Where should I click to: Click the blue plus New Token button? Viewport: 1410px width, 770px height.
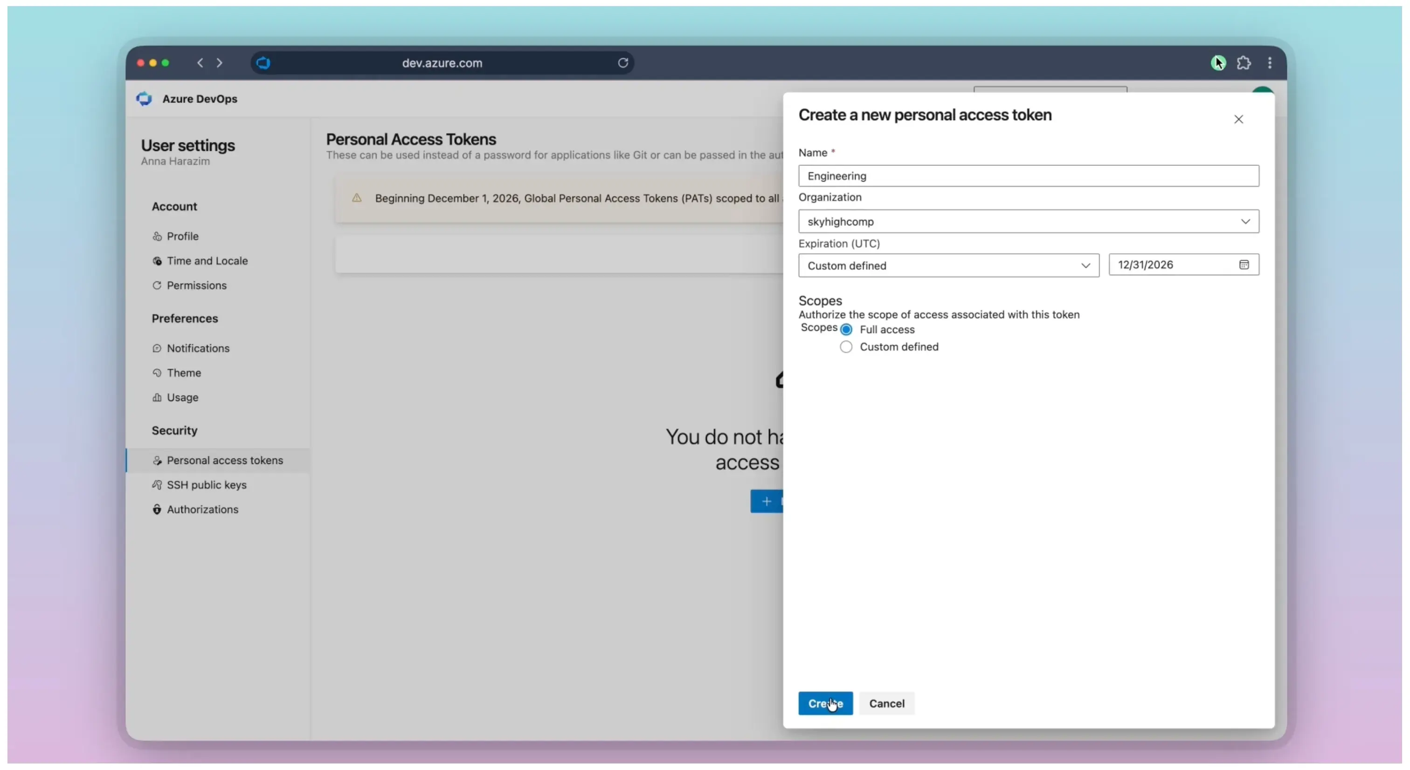coord(767,502)
